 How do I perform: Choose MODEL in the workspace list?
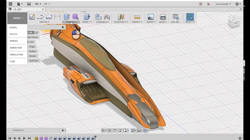pyautogui.click(x=14, y=27)
